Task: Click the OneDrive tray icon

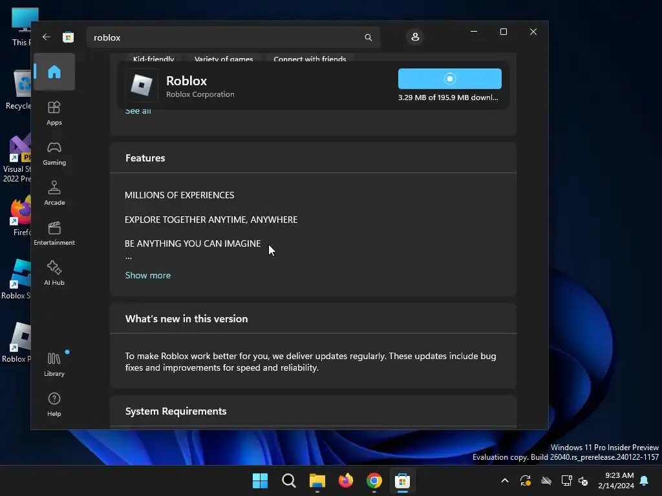Action: [x=546, y=480]
